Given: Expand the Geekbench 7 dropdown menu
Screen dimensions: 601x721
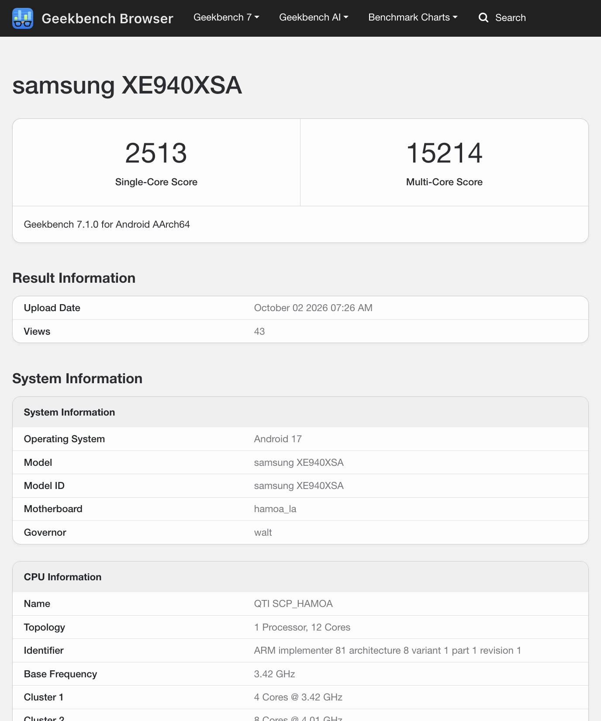Looking at the screenshot, I should click(x=226, y=17).
